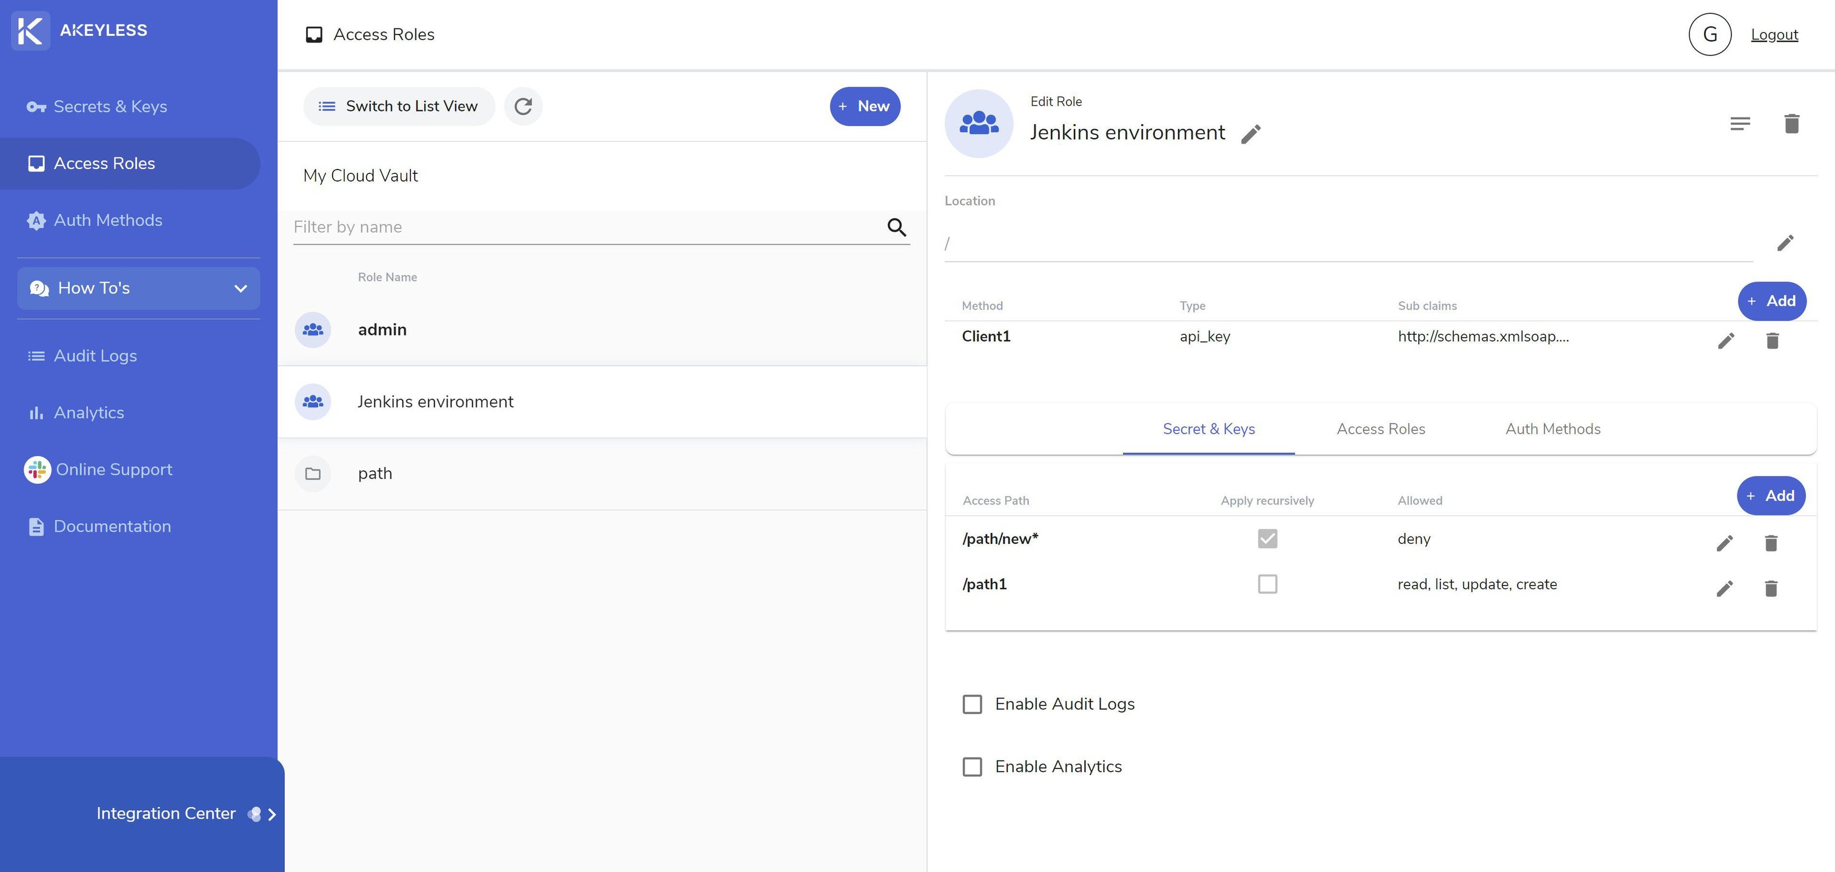The height and width of the screenshot is (872, 1835).
Task: Switch to Secret & Keys tab
Action: pos(1209,429)
